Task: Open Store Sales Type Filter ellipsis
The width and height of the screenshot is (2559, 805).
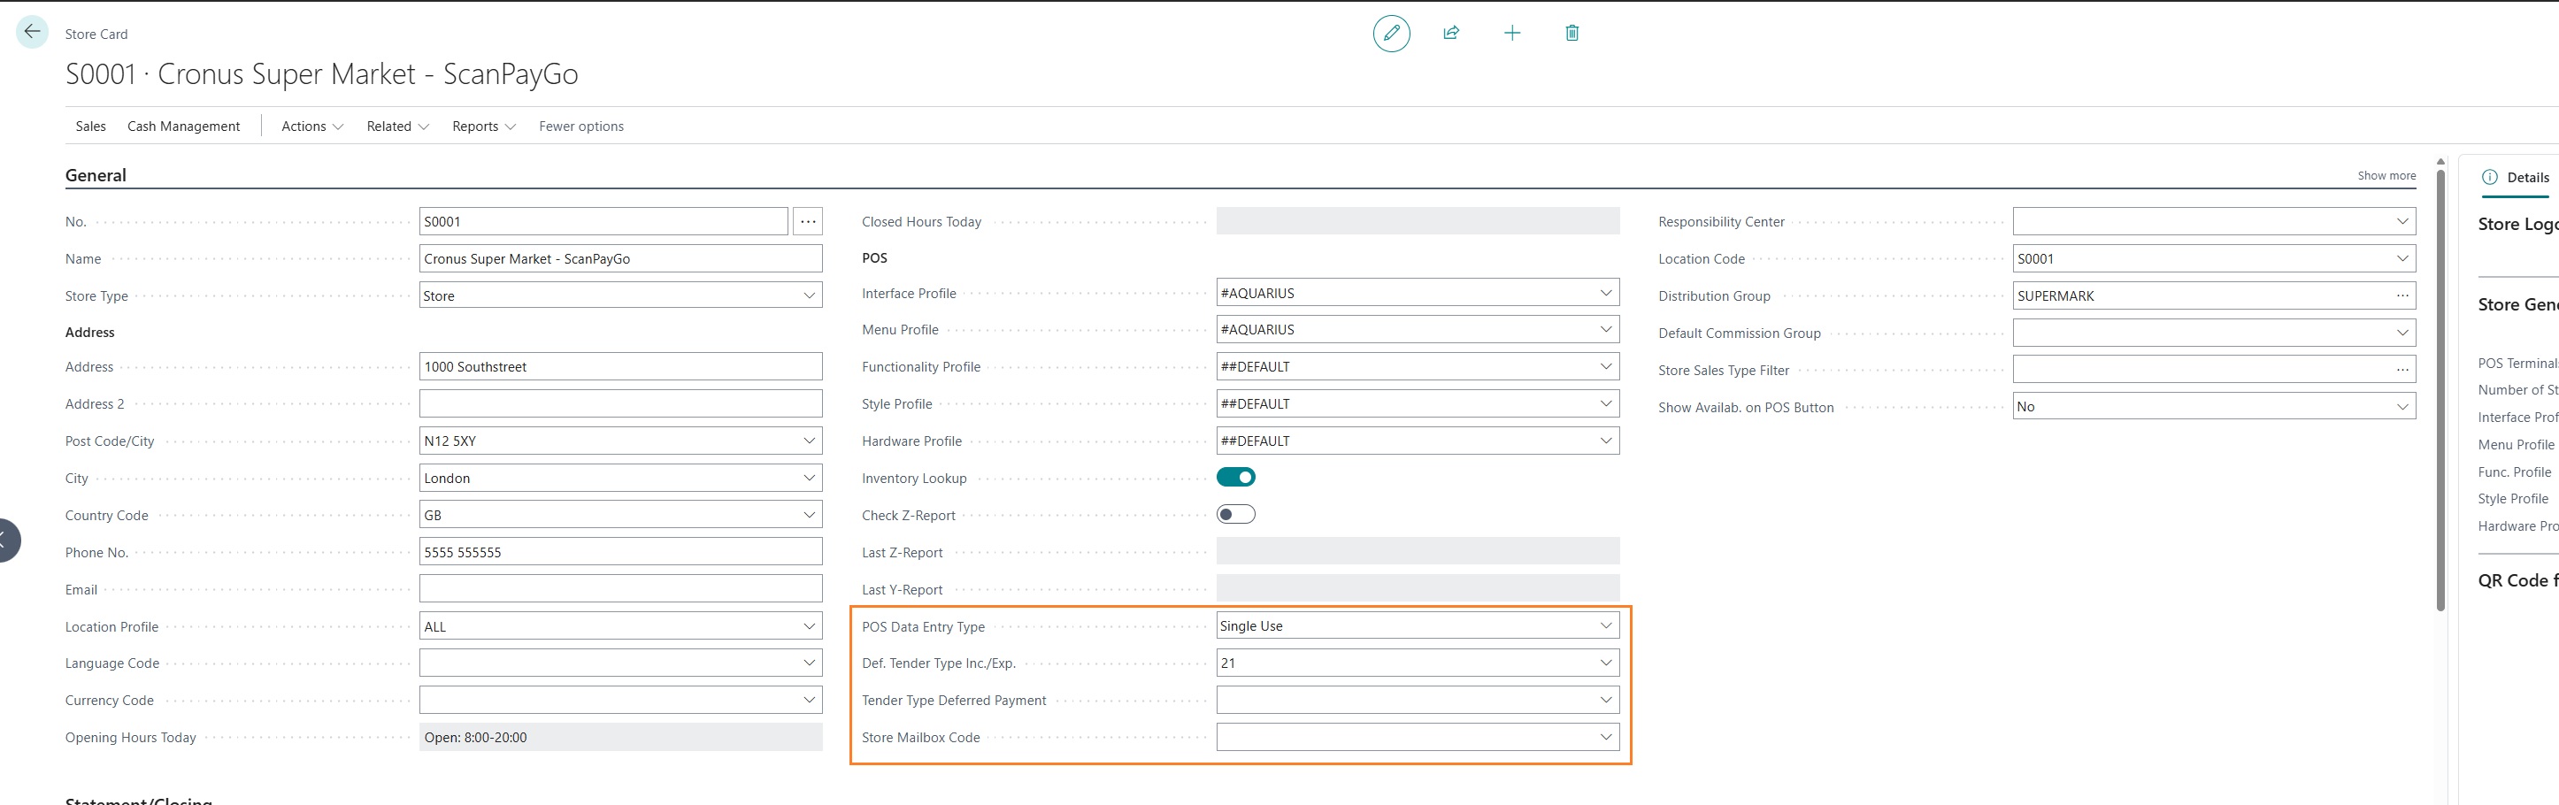Action: (2402, 371)
